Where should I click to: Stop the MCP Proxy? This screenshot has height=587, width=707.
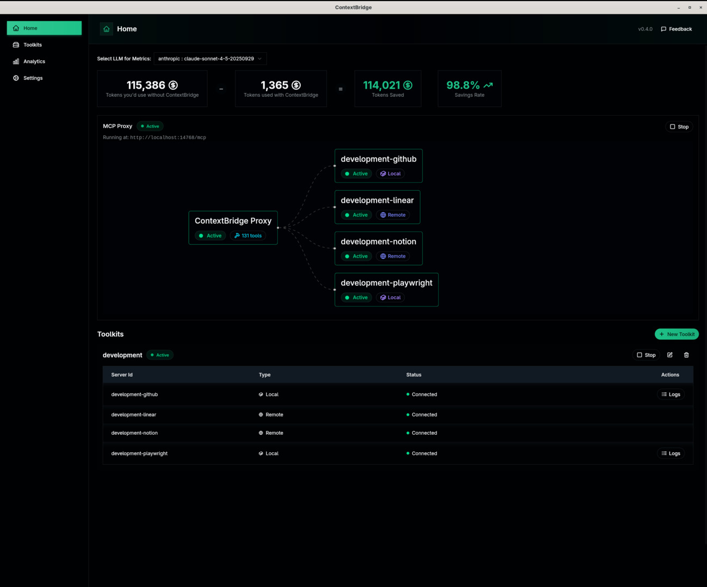pos(679,126)
